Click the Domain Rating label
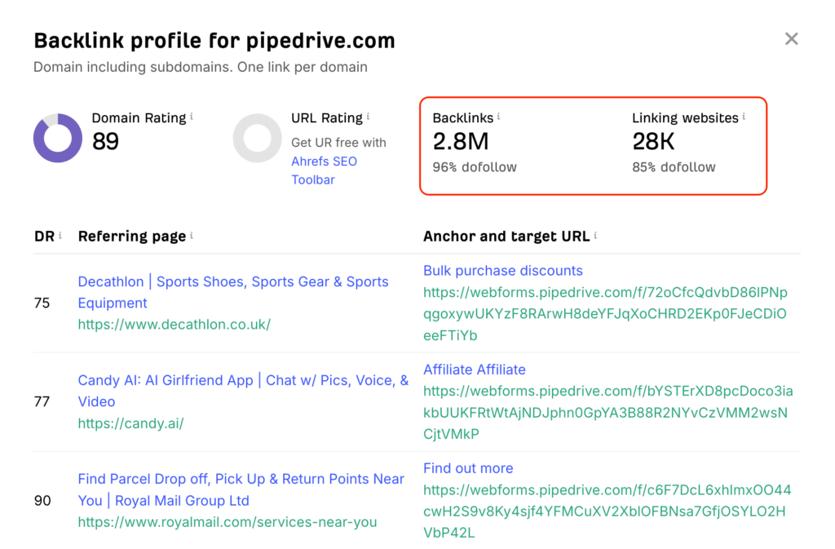Viewport: 835px width, 549px height. (139, 117)
